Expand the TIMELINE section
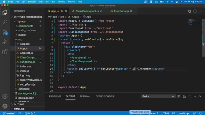The width and height of the screenshot is (205, 115). [28, 109]
